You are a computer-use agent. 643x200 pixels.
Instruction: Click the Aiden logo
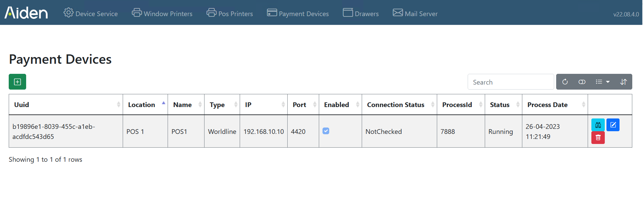point(26,13)
